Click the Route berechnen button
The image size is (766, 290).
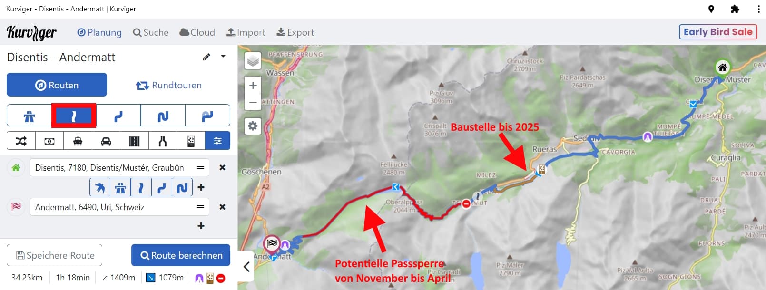(181, 255)
